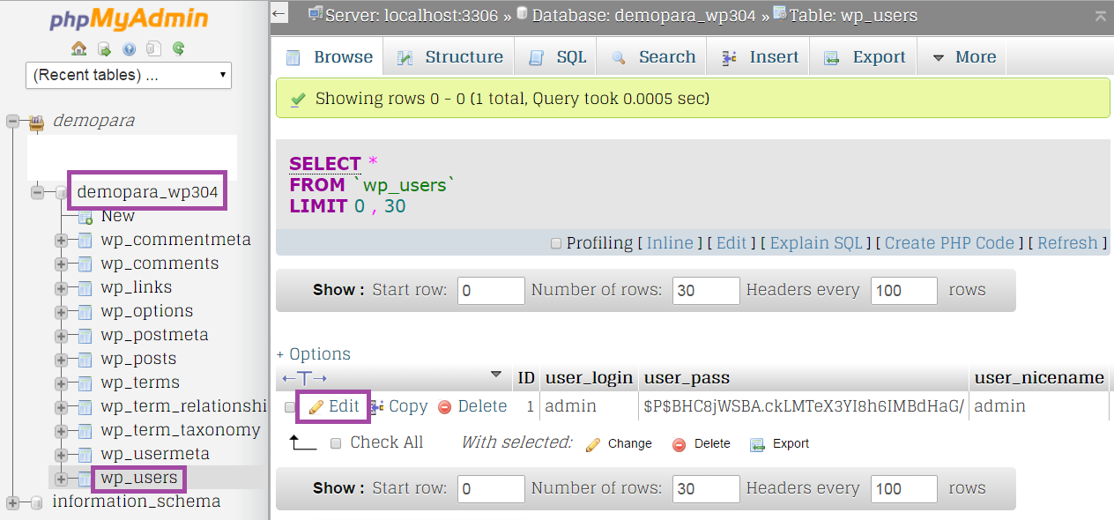
Task: Click the wp_term_taxonomy table icon
Action: coord(85,430)
